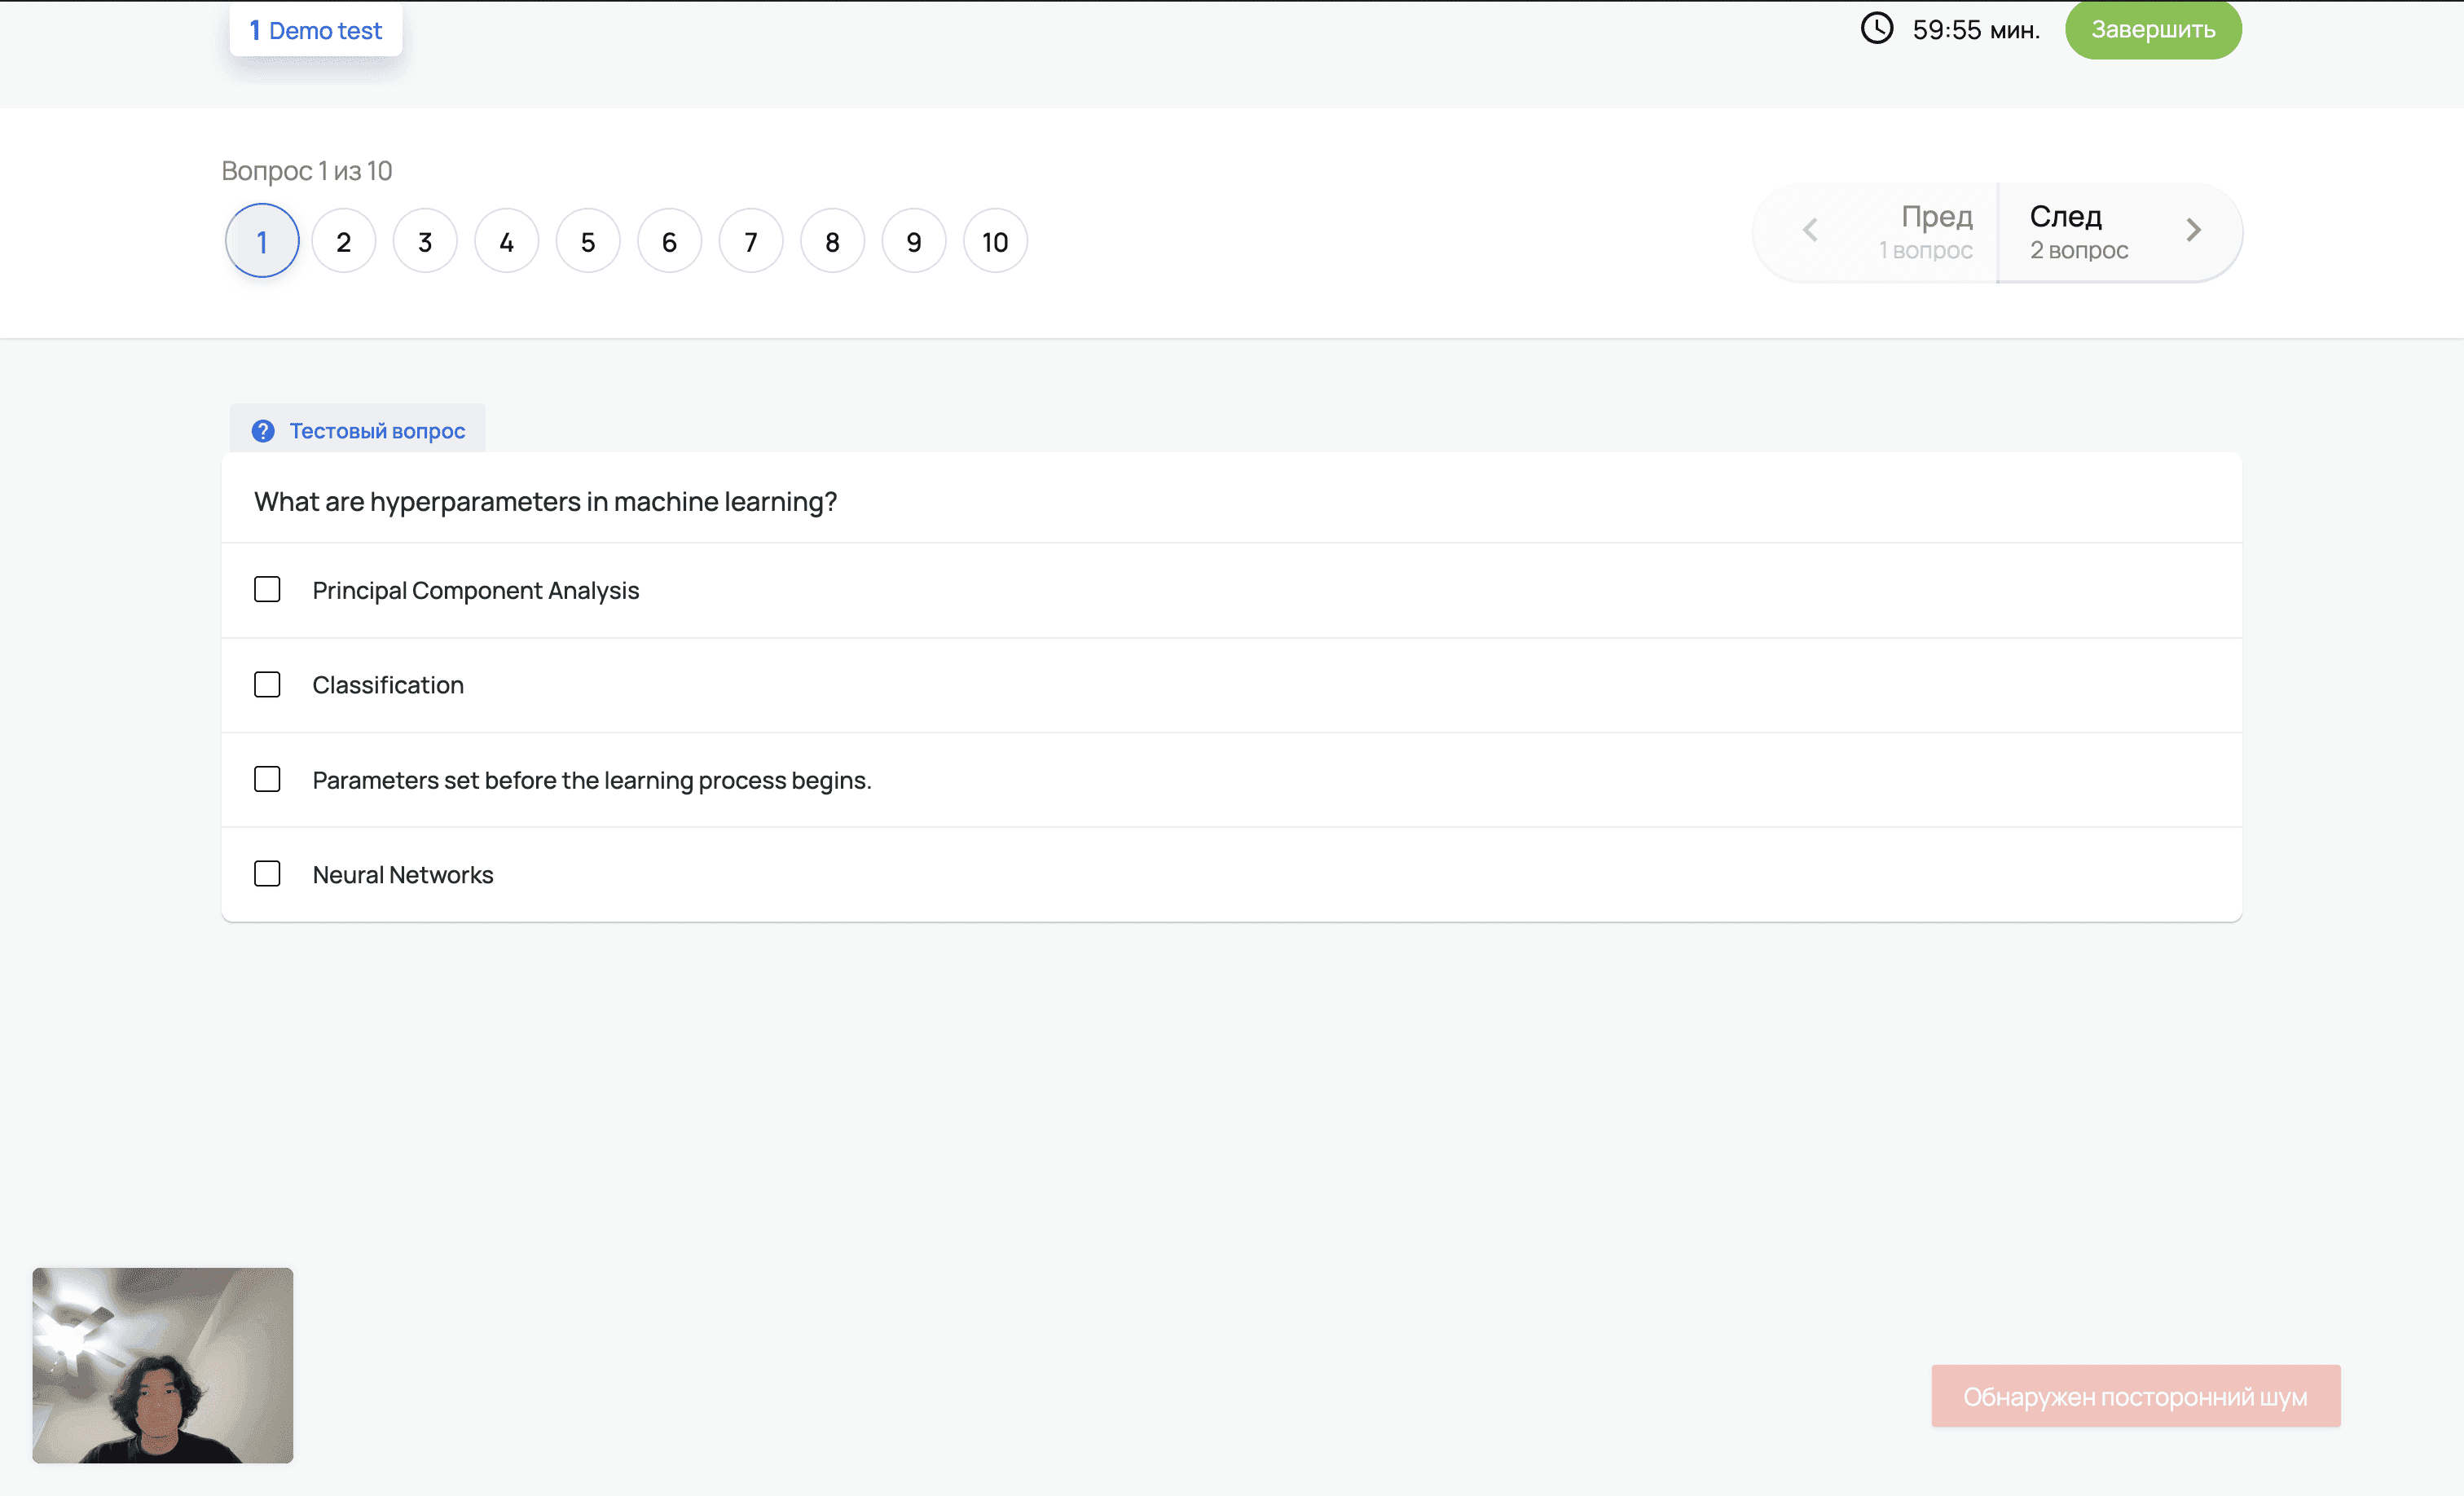
Task: Open question 6
Action: [x=670, y=241]
